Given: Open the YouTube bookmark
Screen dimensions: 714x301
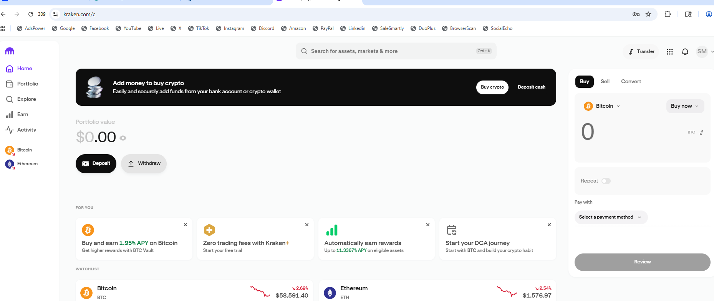Looking at the screenshot, I should 128,28.
